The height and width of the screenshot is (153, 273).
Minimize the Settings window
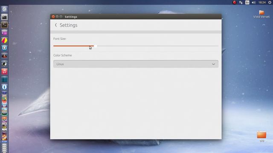57,17
